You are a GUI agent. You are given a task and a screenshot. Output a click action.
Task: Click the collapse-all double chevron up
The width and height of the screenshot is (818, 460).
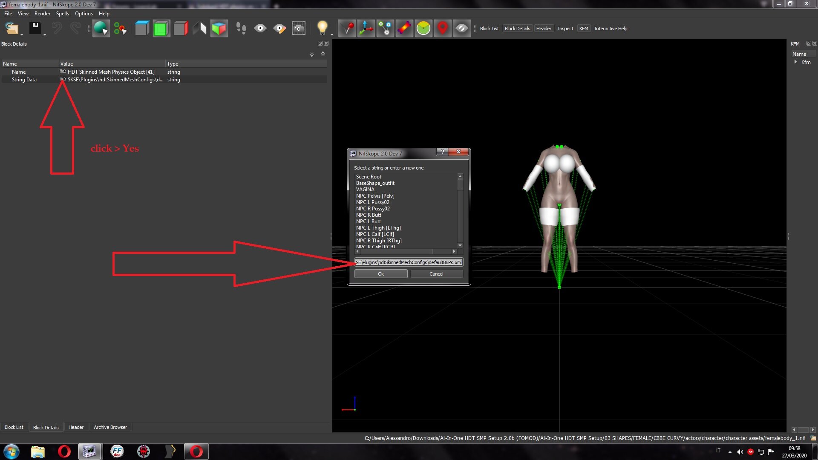click(323, 53)
